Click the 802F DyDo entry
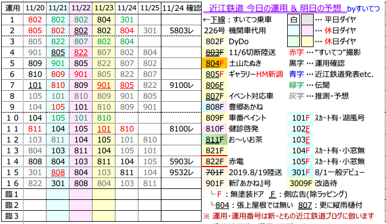Viewport: 386px width, 224px height. pyautogui.click(x=227, y=41)
